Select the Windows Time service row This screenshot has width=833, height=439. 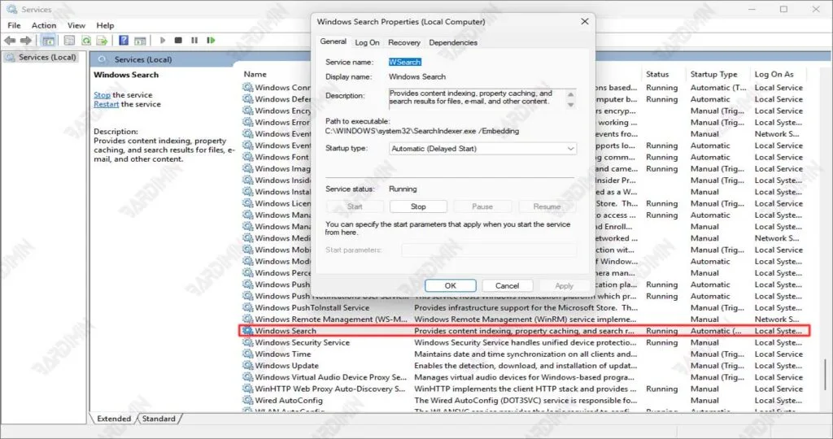pos(525,354)
